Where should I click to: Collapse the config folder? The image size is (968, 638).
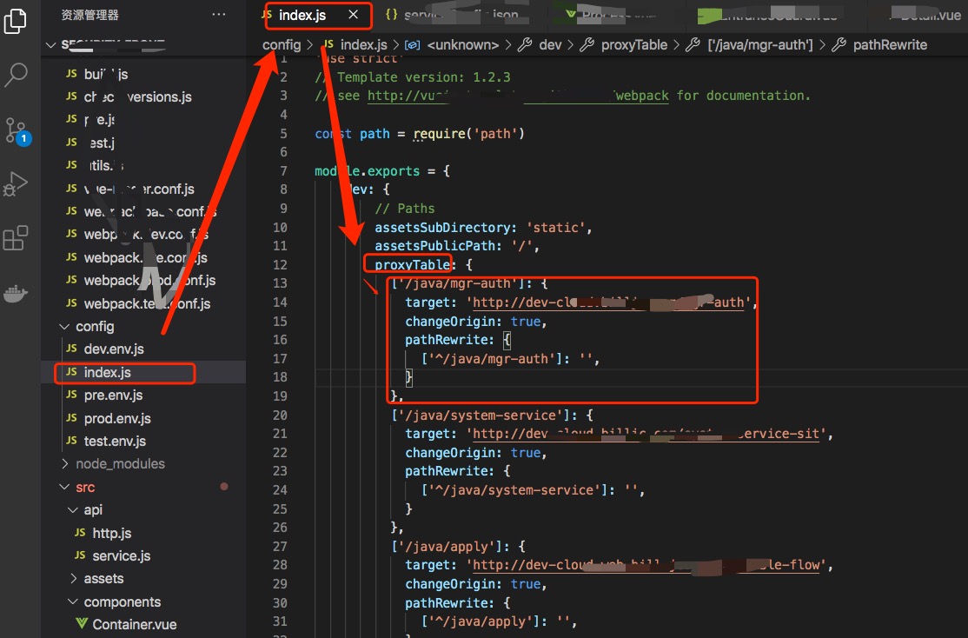point(94,327)
